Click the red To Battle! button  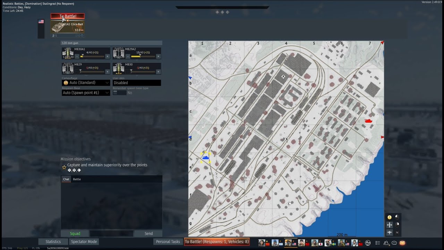tap(68, 16)
